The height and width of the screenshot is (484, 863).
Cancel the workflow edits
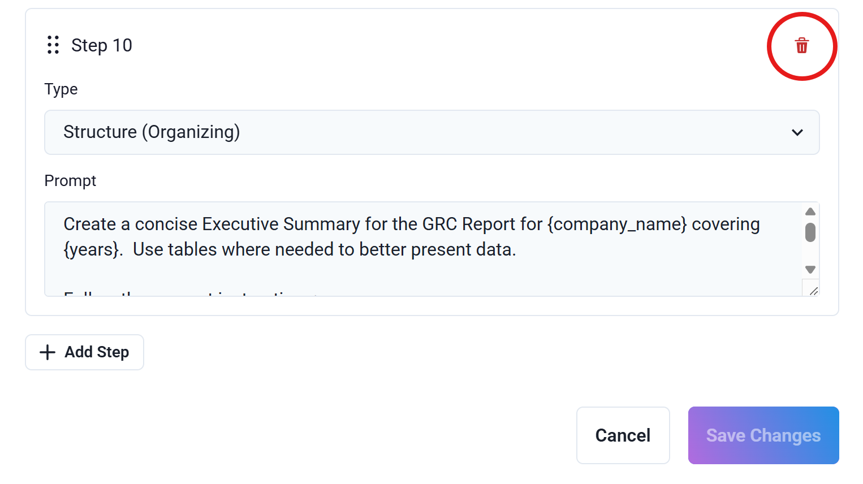[x=623, y=435]
